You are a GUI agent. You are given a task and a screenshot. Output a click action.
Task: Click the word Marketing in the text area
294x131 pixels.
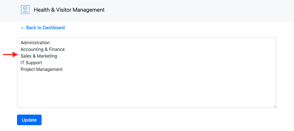pyautogui.click(x=47, y=56)
